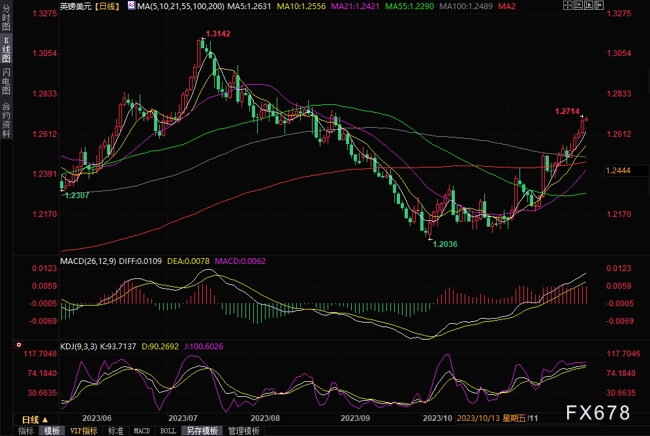This screenshot has height=436, width=650.
Task: Click 另存模板 to save template
Action: [202, 431]
